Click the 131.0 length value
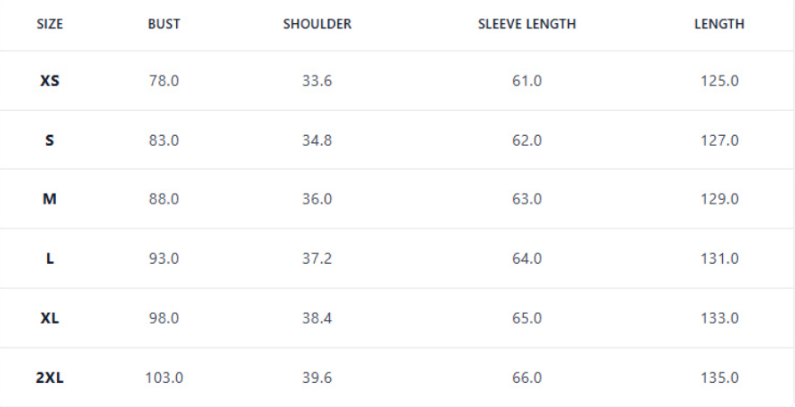 tap(719, 259)
